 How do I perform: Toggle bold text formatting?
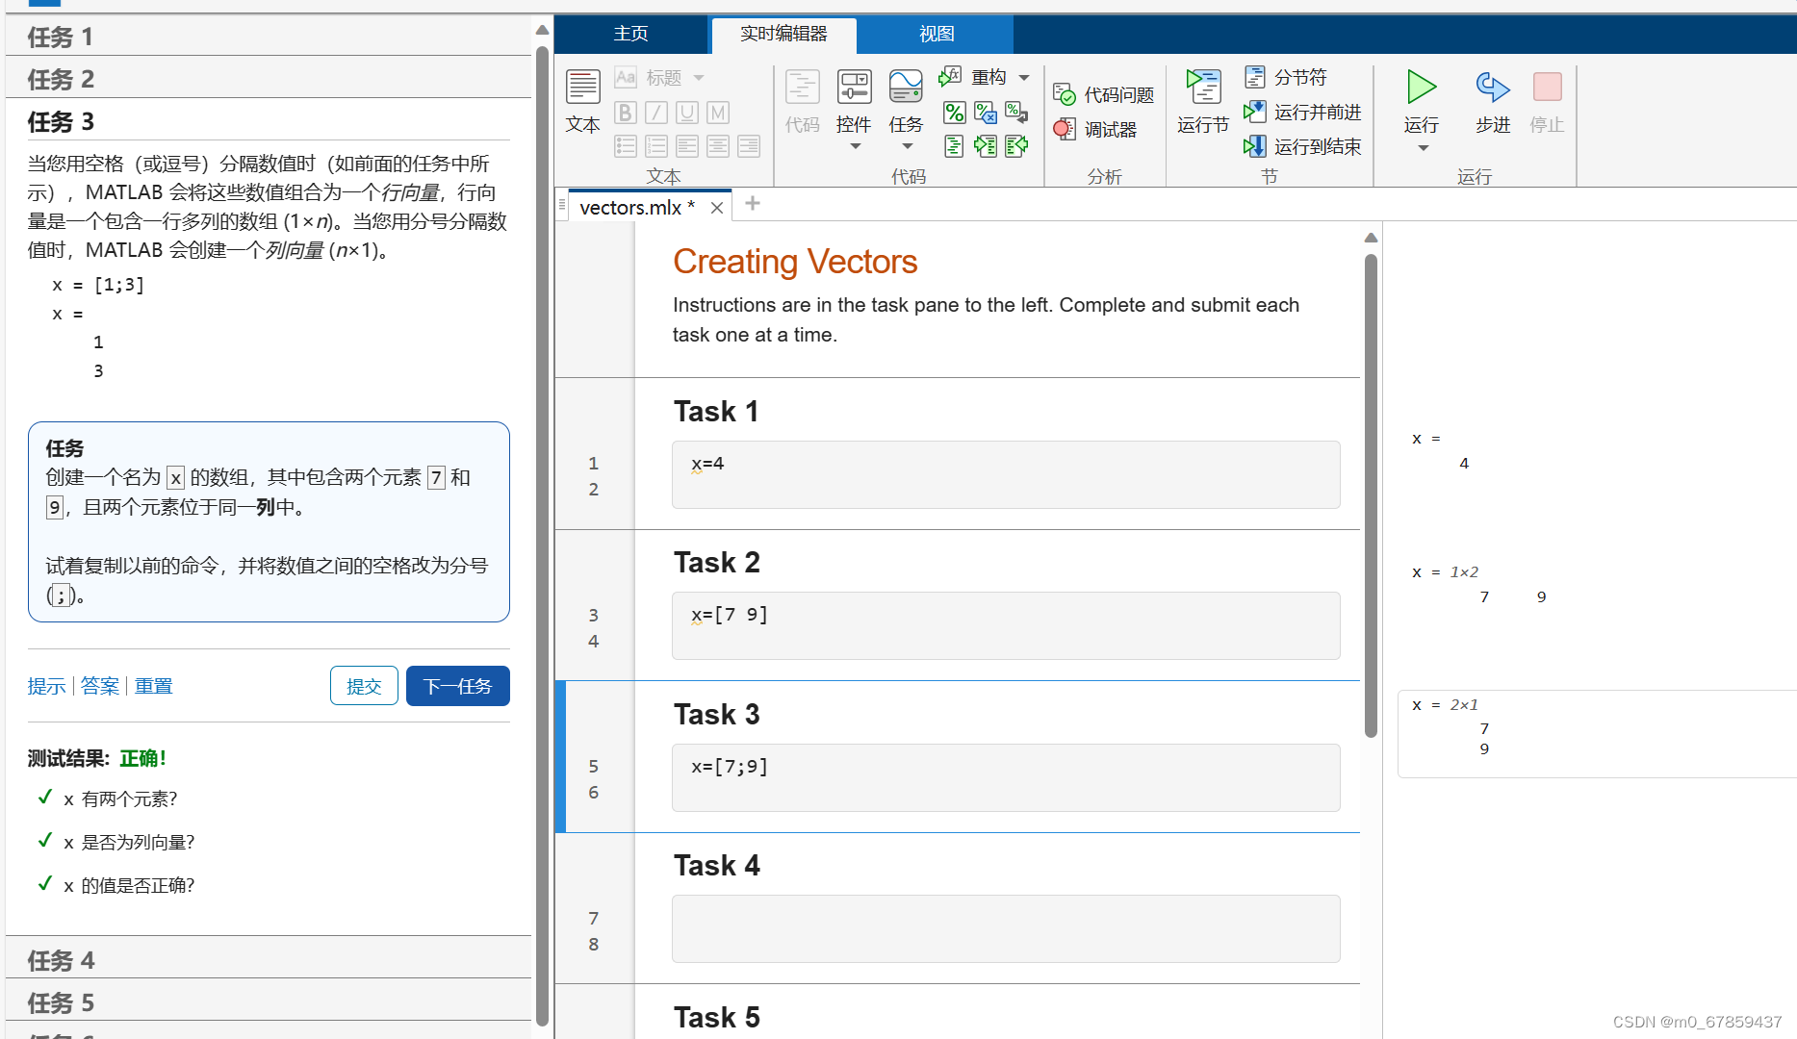click(626, 113)
